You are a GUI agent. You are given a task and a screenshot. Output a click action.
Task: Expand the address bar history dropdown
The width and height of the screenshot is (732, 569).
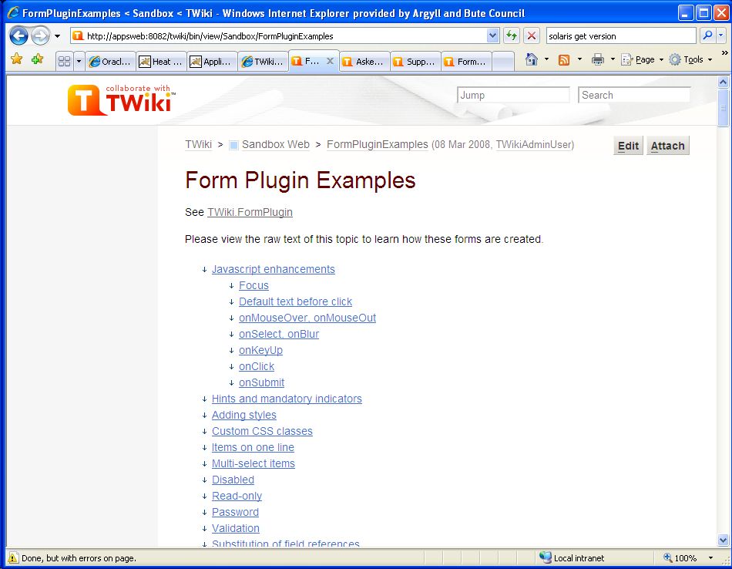point(493,35)
